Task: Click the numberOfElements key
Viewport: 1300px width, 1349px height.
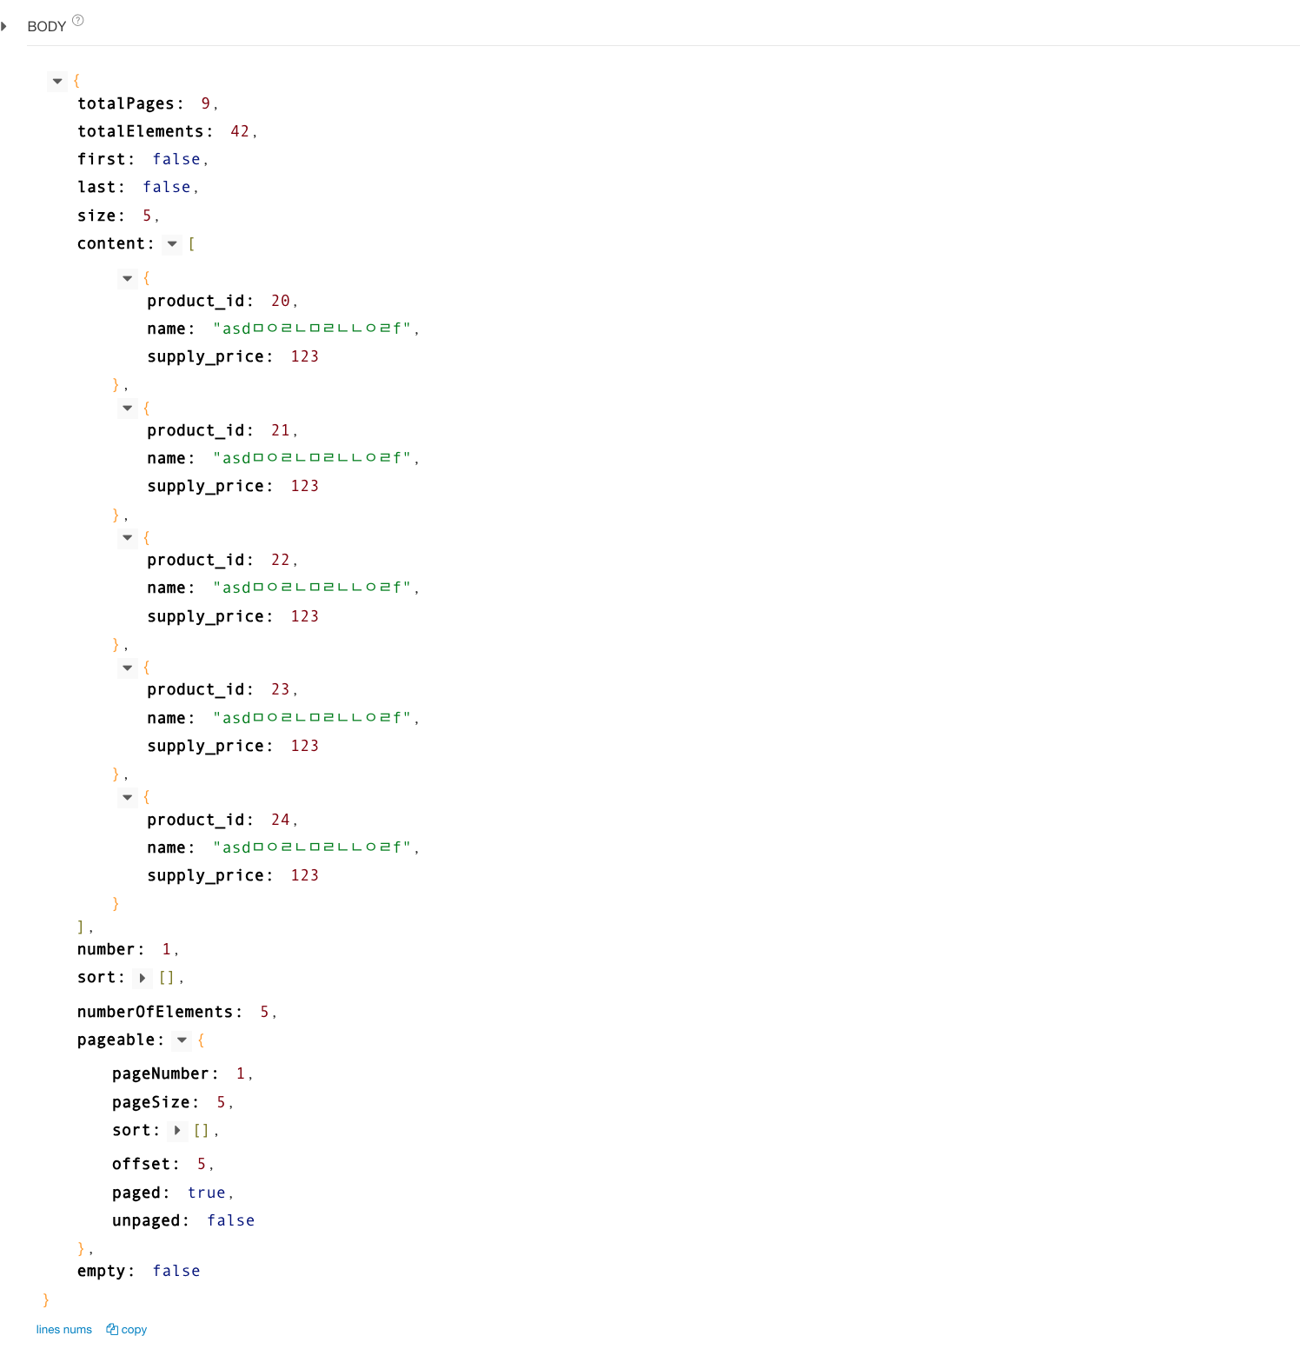Action: coord(156,1012)
